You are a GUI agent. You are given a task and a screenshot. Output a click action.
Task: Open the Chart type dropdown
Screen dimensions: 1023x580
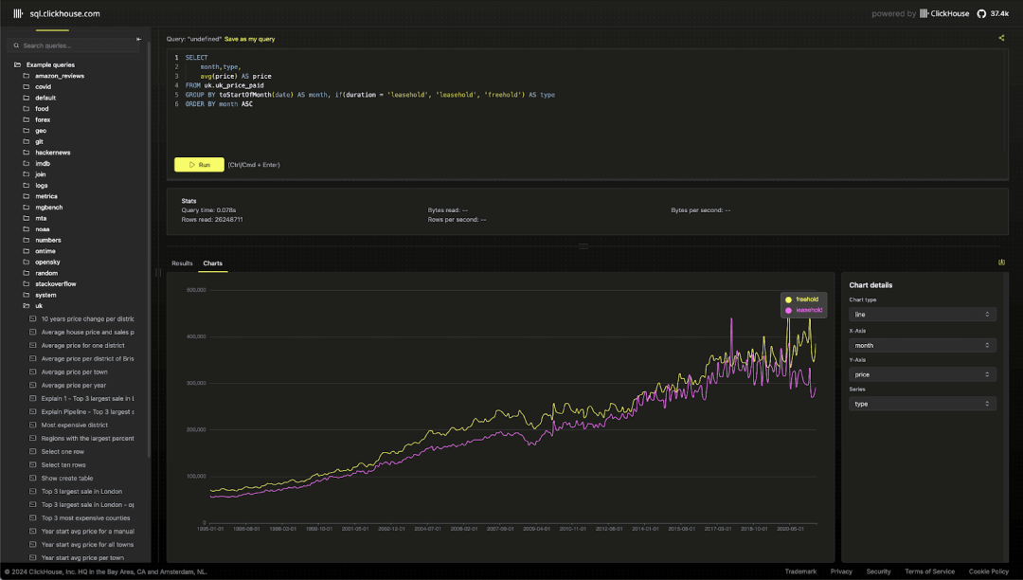tap(922, 315)
